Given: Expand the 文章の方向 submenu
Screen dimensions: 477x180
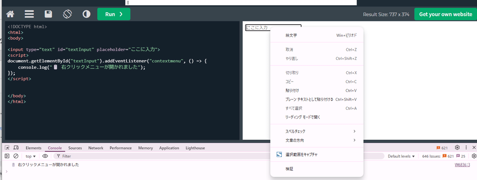Looking at the screenshot, I should coord(316,140).
